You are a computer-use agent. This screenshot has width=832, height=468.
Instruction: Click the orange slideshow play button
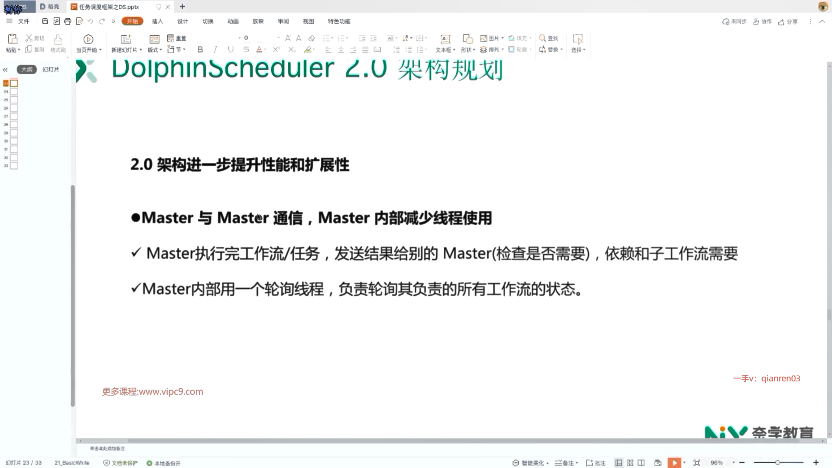[674, 463]
